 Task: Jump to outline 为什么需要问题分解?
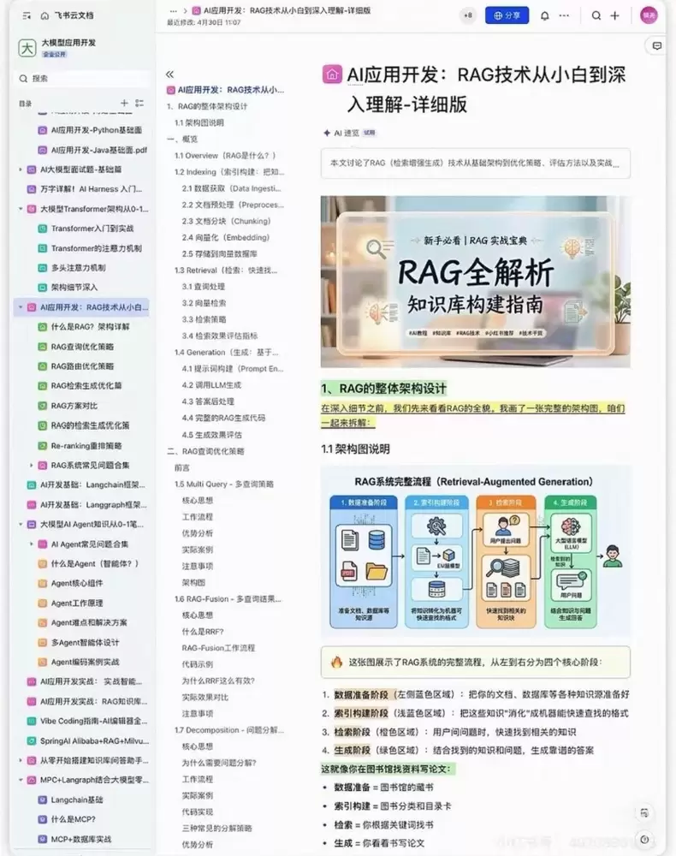coord(219,763)
